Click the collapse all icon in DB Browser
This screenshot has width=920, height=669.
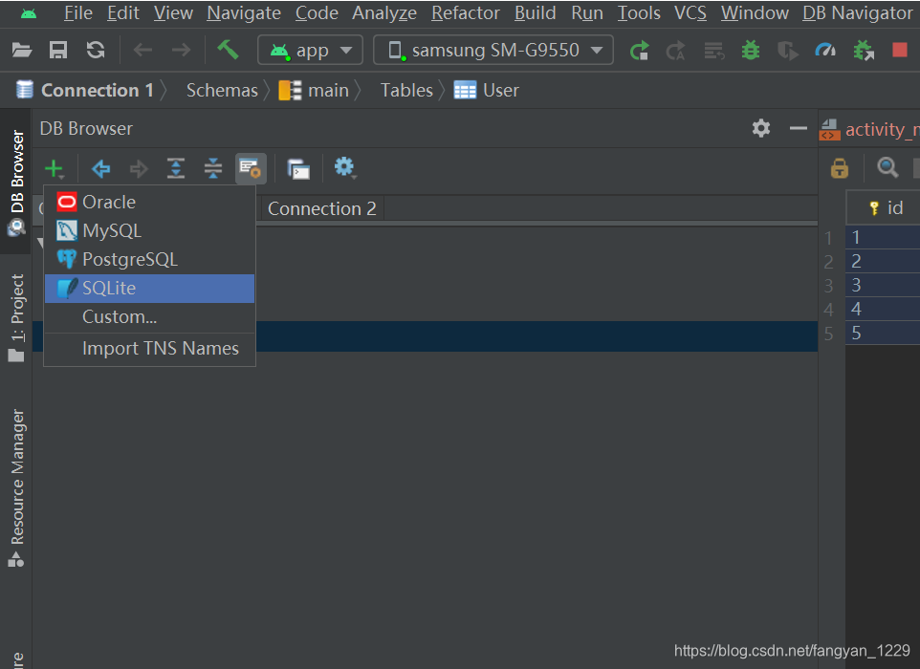pos(212,168)
